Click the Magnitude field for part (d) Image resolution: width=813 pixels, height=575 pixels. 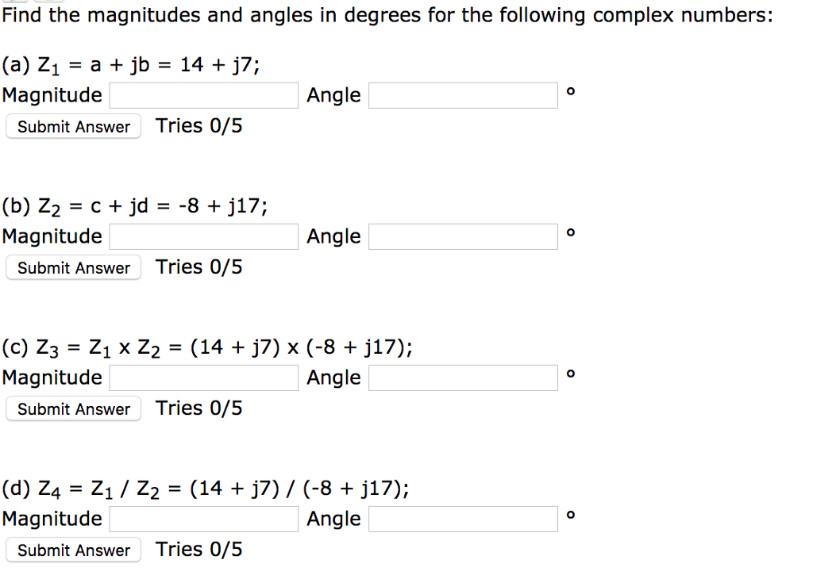pyautogui.click(x=203, y=519)
